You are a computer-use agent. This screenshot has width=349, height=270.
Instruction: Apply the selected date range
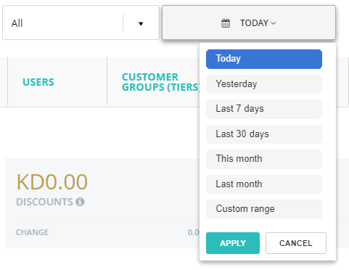[233, 243]
